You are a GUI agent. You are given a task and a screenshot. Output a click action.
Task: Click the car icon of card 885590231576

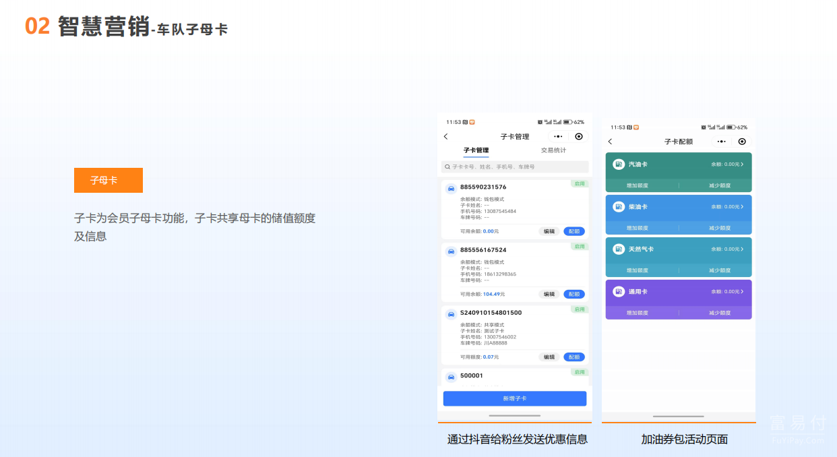(451, 189)
